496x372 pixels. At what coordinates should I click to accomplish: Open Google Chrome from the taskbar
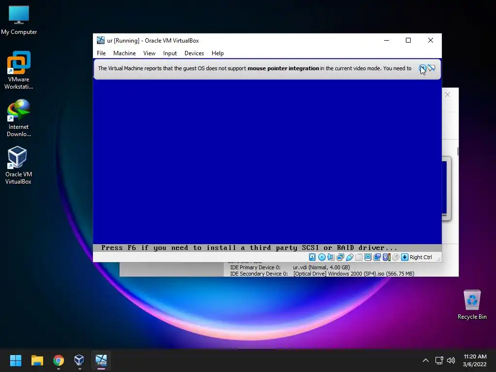click(x=59, y=360)
